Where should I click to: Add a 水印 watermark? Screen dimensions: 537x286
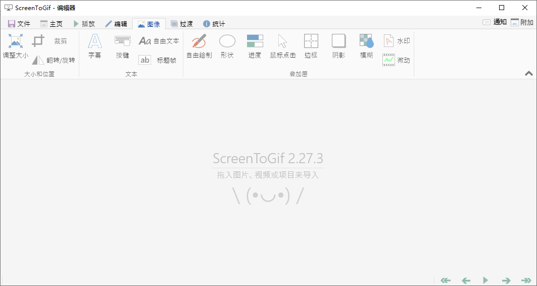click(397, 41)
